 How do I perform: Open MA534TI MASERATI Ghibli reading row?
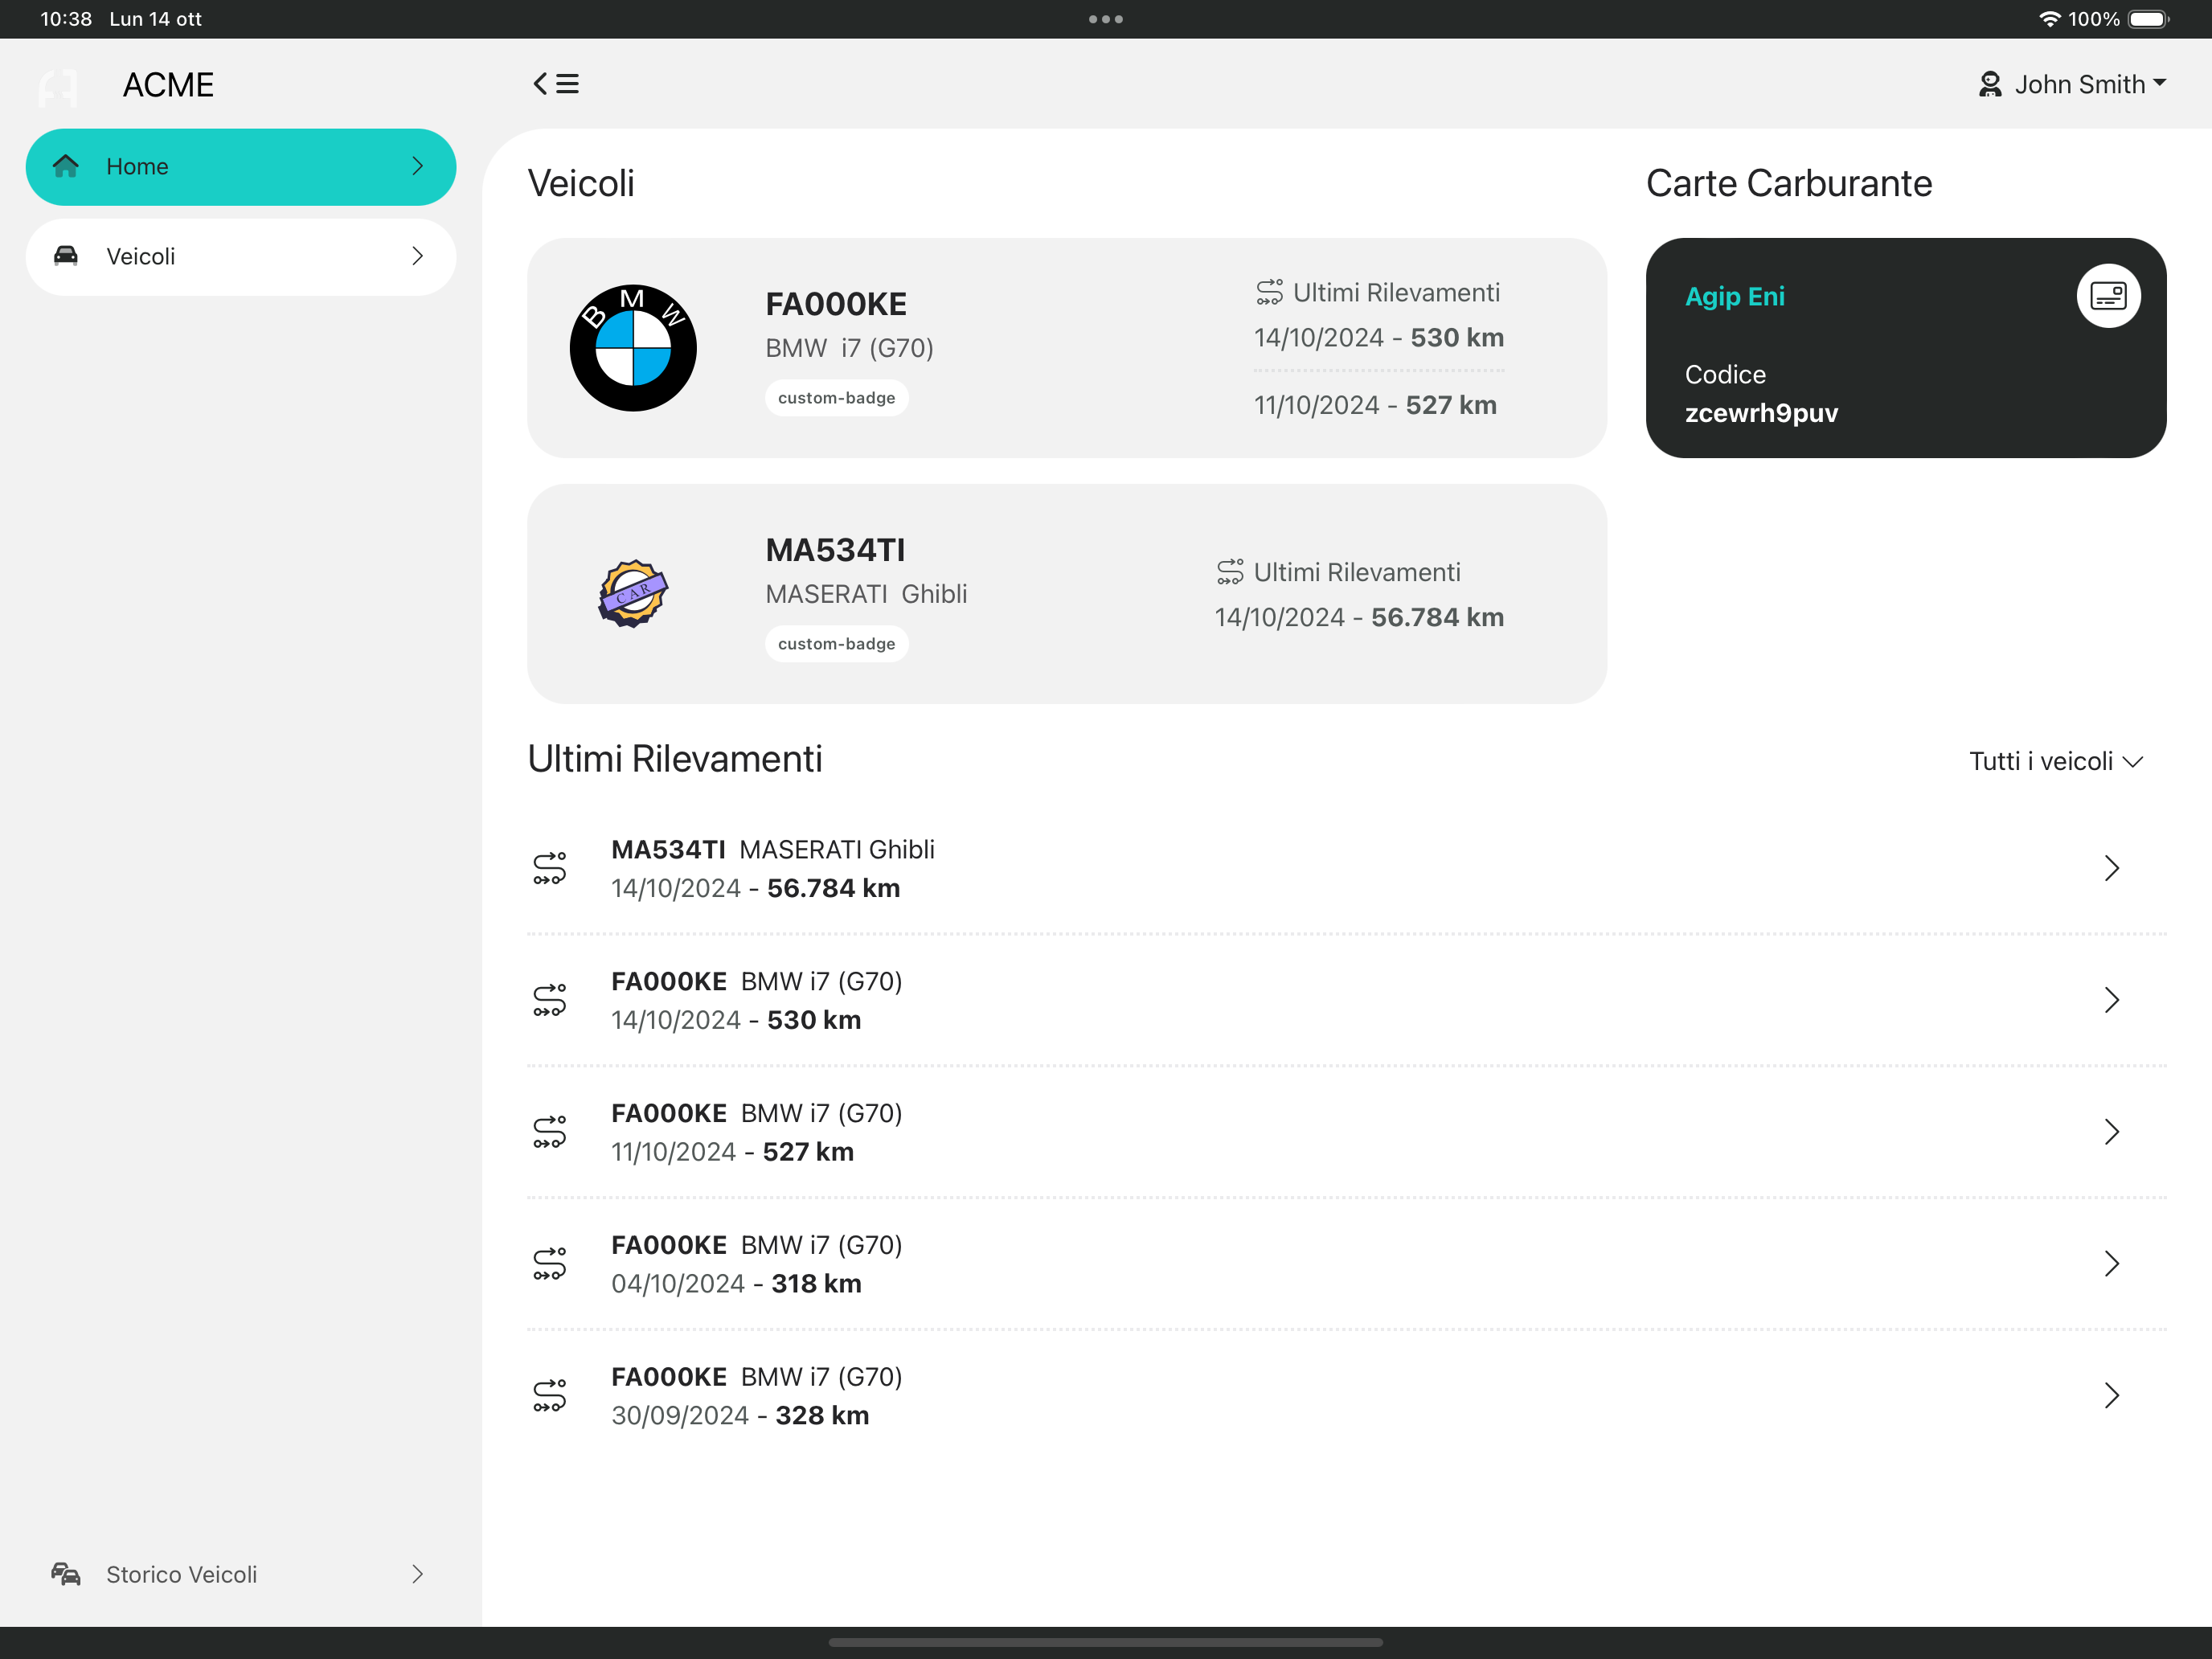tap(1346, 868)
